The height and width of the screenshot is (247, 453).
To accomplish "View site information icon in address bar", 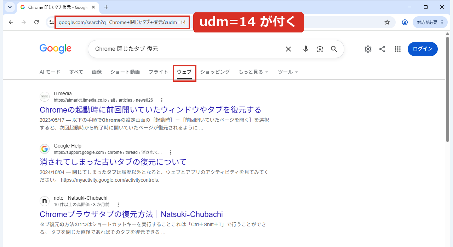I will point(51,22).
